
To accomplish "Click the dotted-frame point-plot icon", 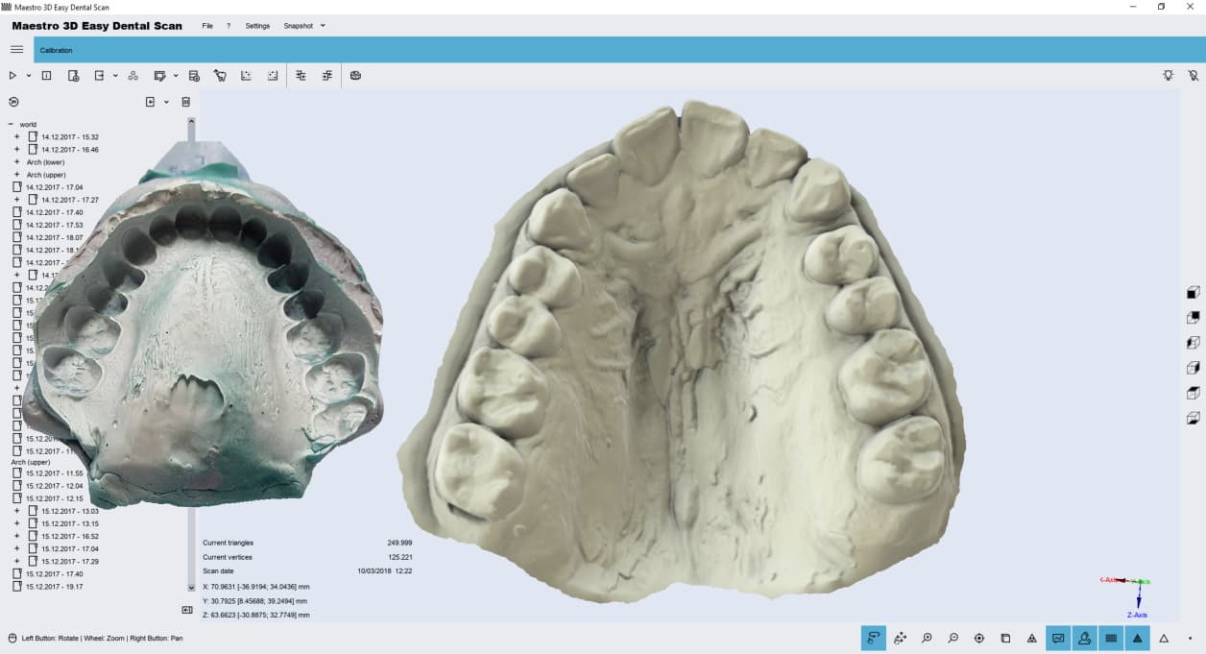I will 273,75.
